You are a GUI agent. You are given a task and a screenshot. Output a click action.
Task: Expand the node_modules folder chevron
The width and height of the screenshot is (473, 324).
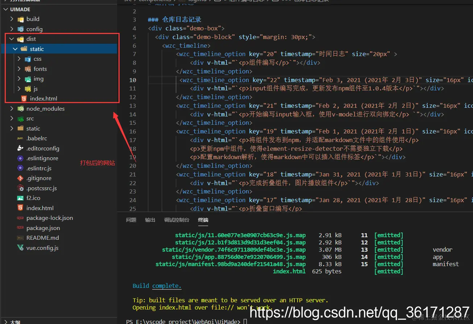click(x=12, y=109)
